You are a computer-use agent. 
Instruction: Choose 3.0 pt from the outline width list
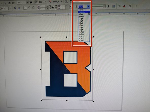coord(84,25)
